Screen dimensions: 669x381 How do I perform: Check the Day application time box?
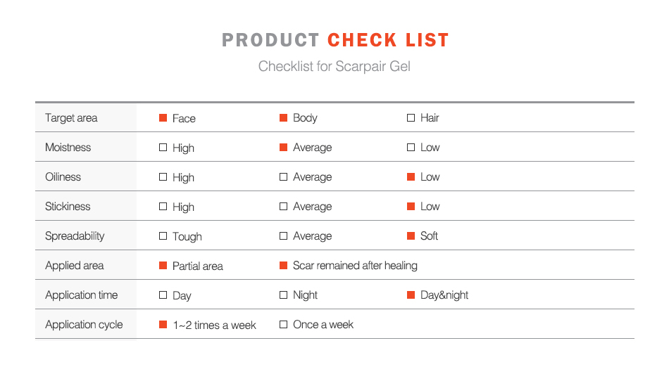163,295
